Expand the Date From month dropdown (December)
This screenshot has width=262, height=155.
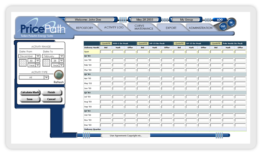click(38, 56)
